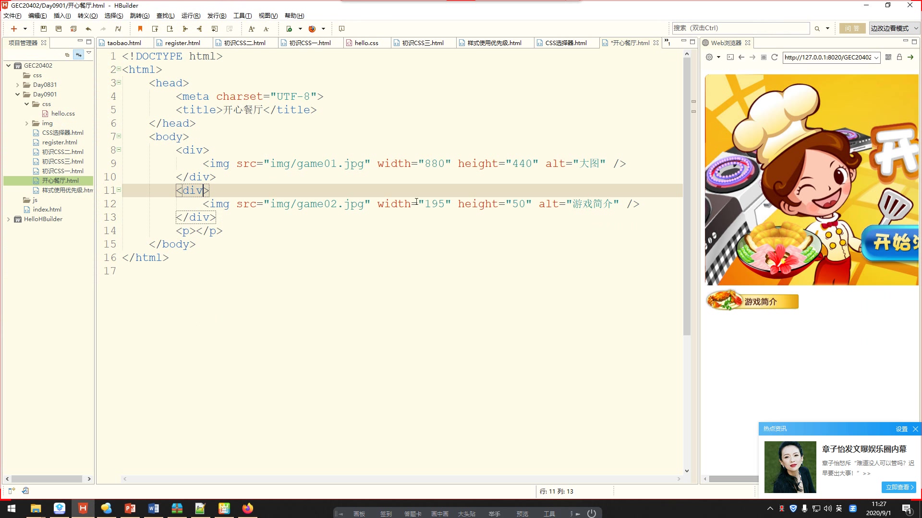Open the 工具(T) menu
This screenshot has height=518, width=922.
[x=243, y=16]
